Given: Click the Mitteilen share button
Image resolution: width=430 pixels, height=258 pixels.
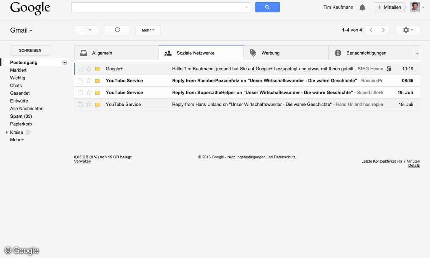Looking at the screenshot, I should [x=389, y=7].
